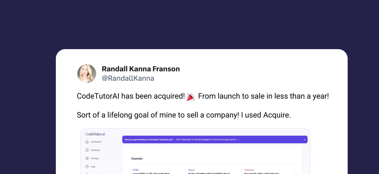Select the Roadmap clipboard icon

click(x=87, y=150)
